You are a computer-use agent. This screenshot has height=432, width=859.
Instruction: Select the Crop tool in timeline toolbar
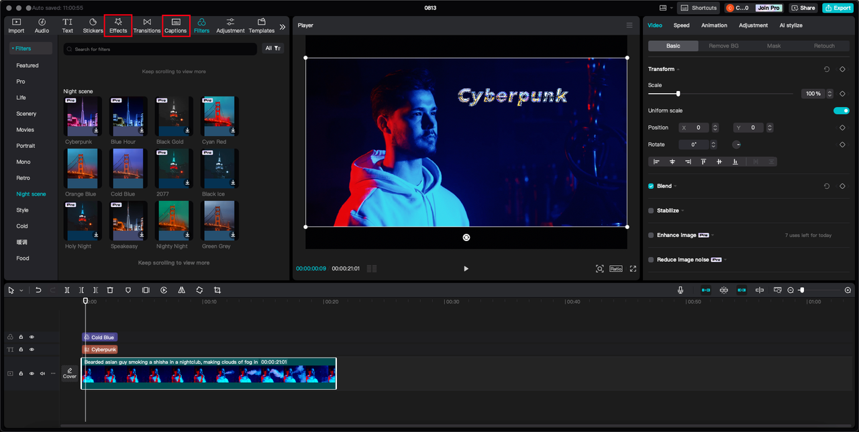217,290
